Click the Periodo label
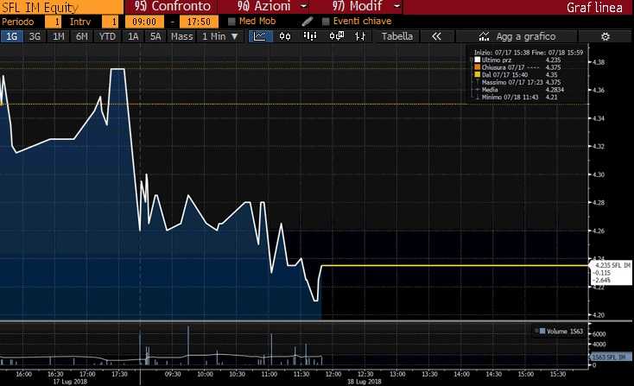Image resolution: width=634 pixels, height=386 pixels. click(x=18, y=22)
